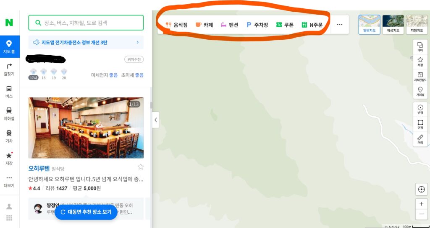Click 대동면 추천 장소 보기 button
Image resolution: width=430 pixels, height=228 pixels.
coord(86,212)
